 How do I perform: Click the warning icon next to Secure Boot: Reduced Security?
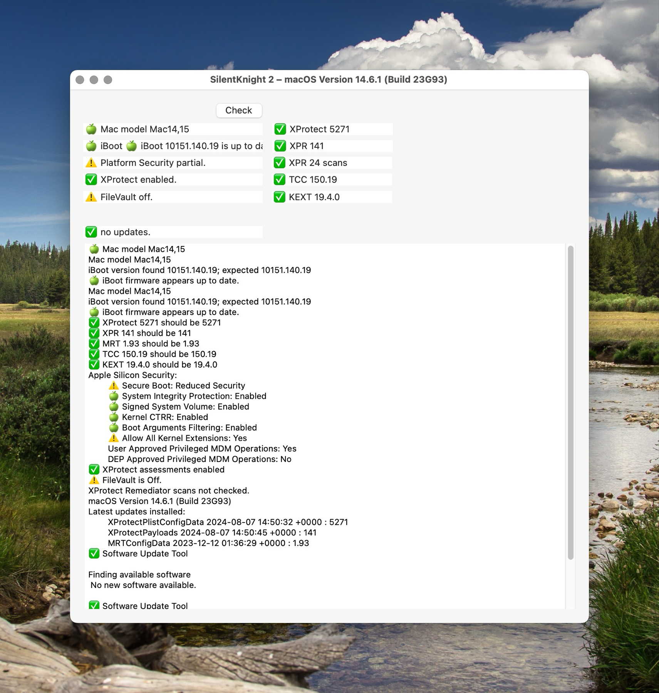click(x=114, y=385)
